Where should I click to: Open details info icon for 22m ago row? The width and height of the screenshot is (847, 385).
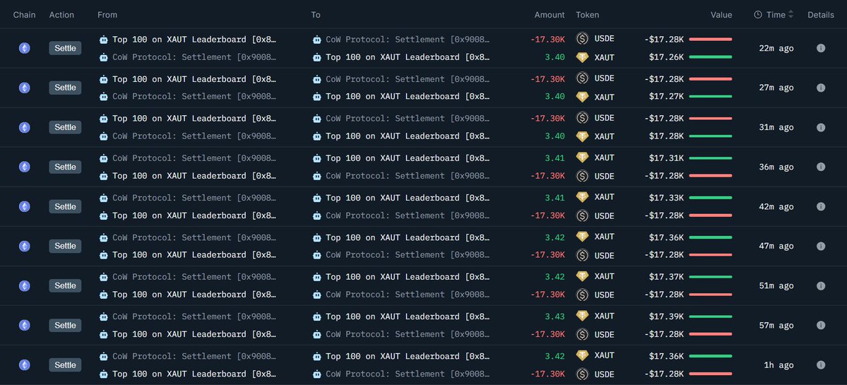pyautogui.click(x=821, y=48)
